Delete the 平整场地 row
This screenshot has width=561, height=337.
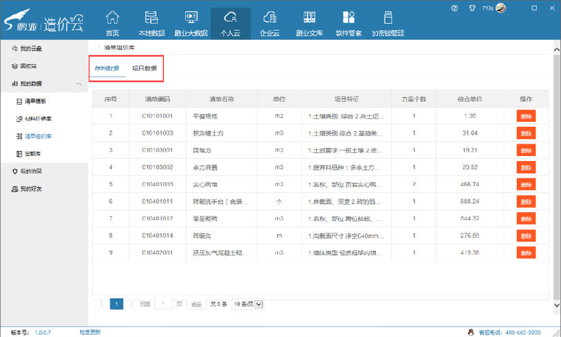point(526,115)
